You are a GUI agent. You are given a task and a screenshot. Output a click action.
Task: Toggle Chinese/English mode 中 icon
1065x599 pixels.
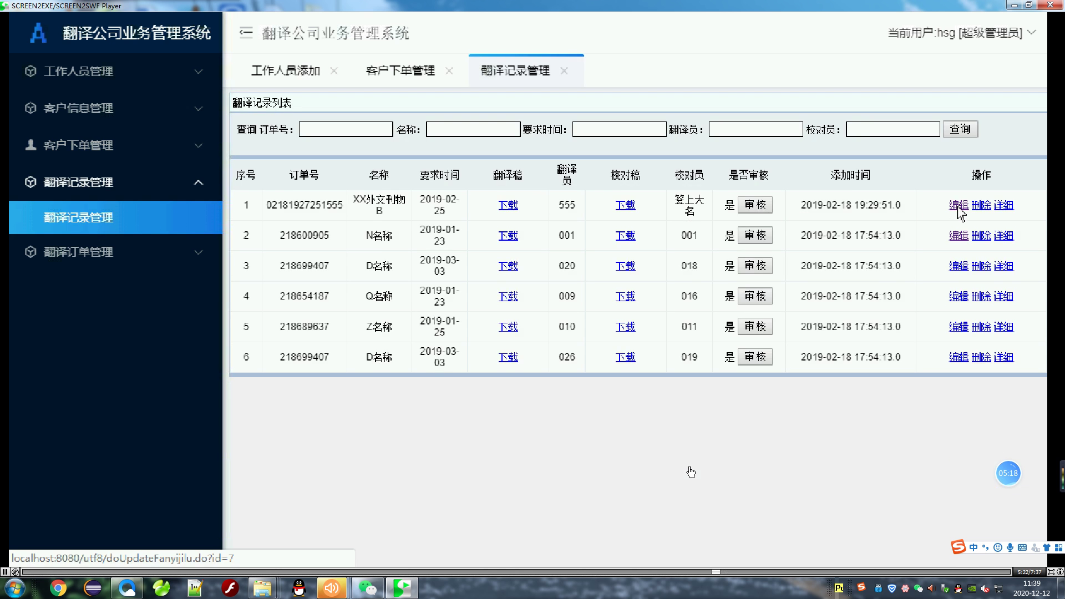coord(973,547)
